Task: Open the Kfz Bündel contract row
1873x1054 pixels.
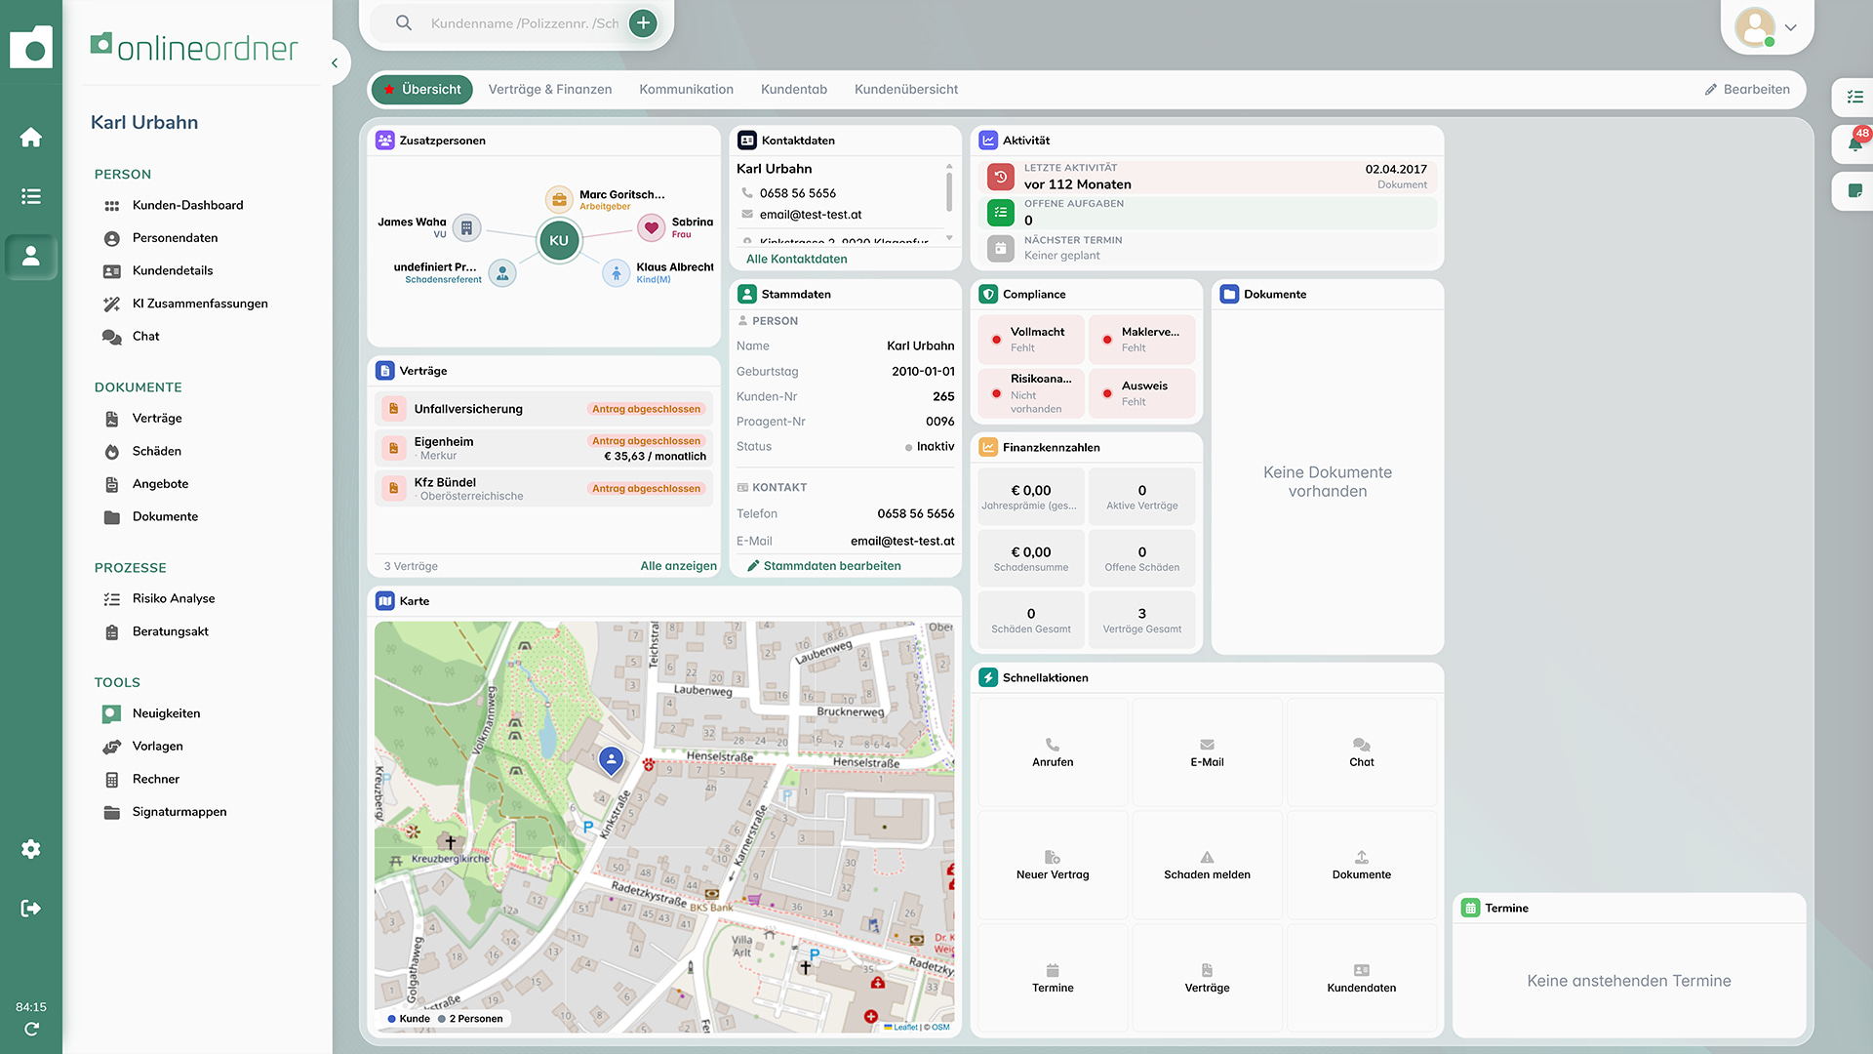Action: tap(543, 489)
